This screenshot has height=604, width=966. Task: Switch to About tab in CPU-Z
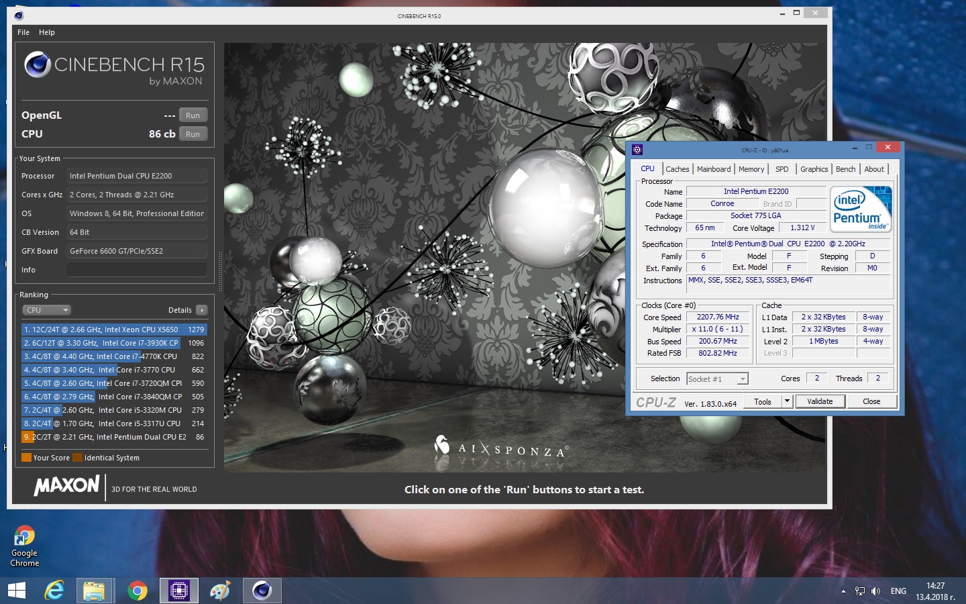click(874, 169)
